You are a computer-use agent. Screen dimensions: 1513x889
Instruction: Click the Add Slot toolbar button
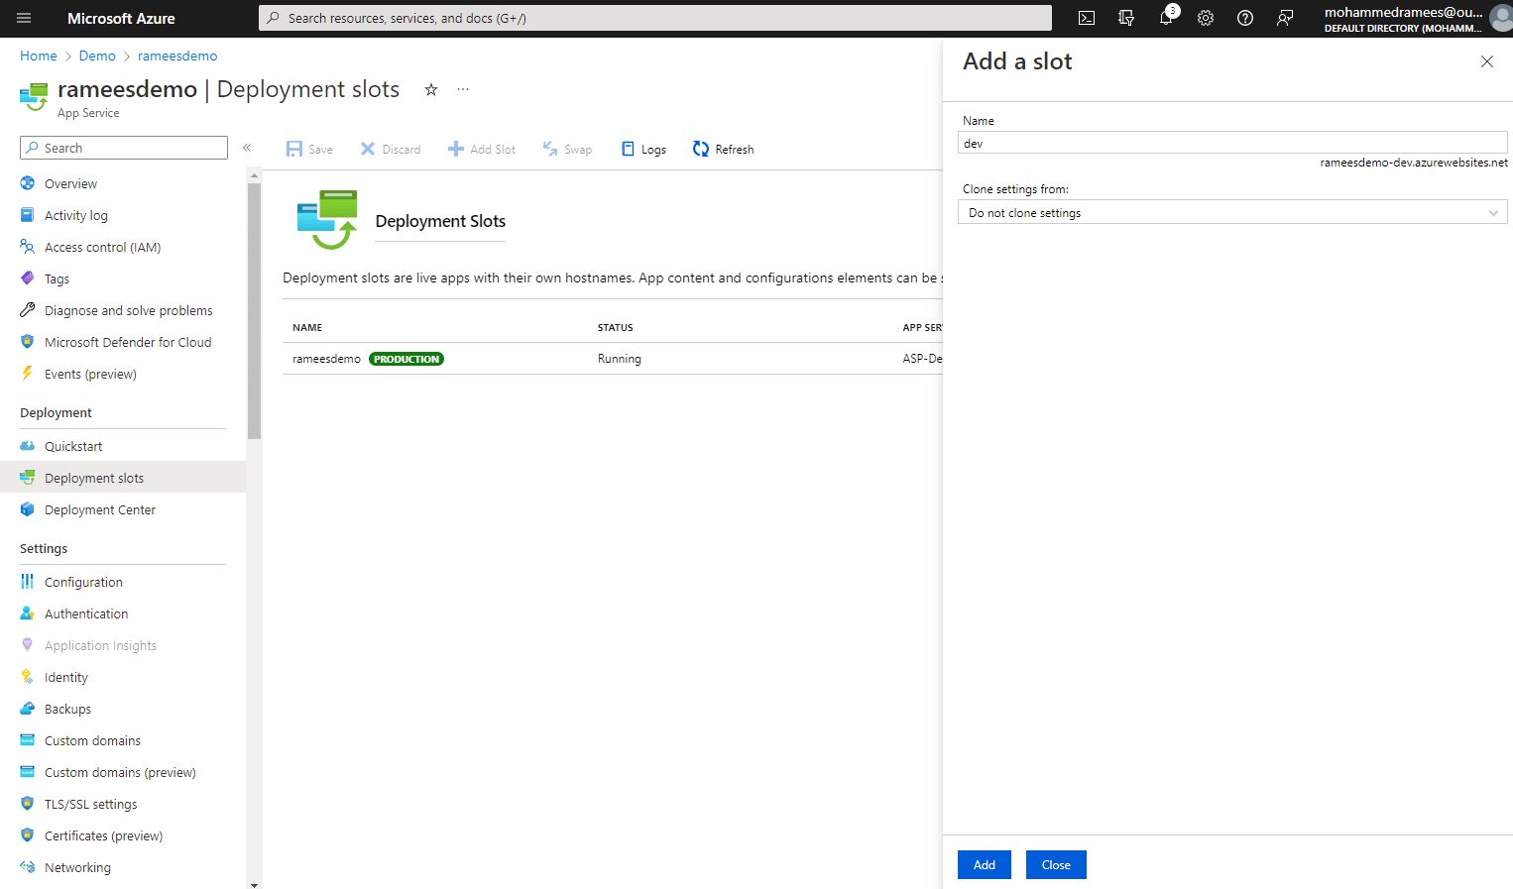pyautogui.click(x=482, y=149)
